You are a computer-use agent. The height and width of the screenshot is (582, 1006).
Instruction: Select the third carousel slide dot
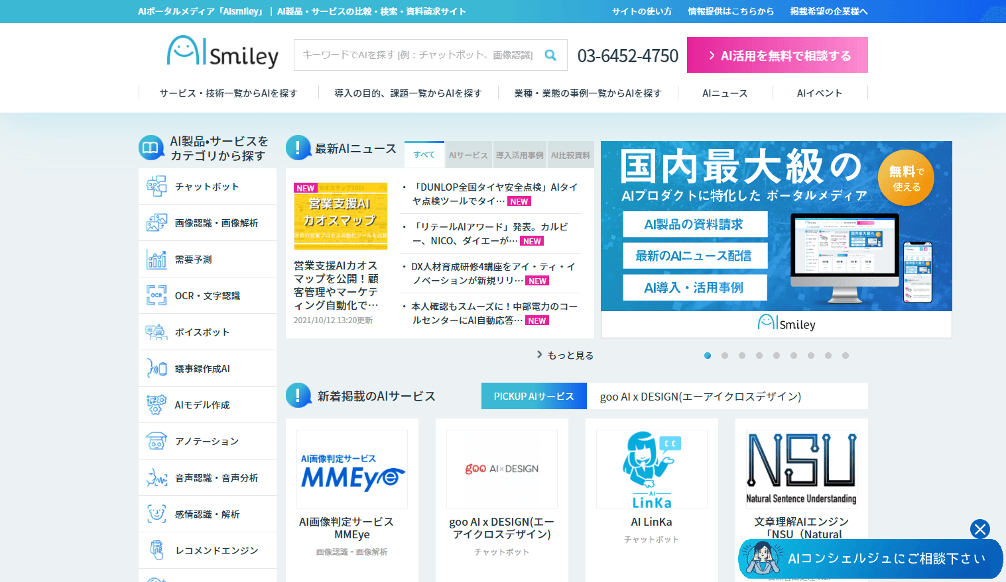pos(742,356)
